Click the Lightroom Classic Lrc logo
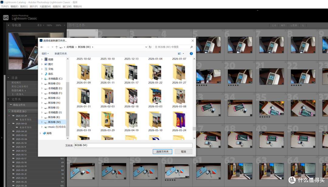Viewport: 328px width, 187px height. click(x=6, y=18)
